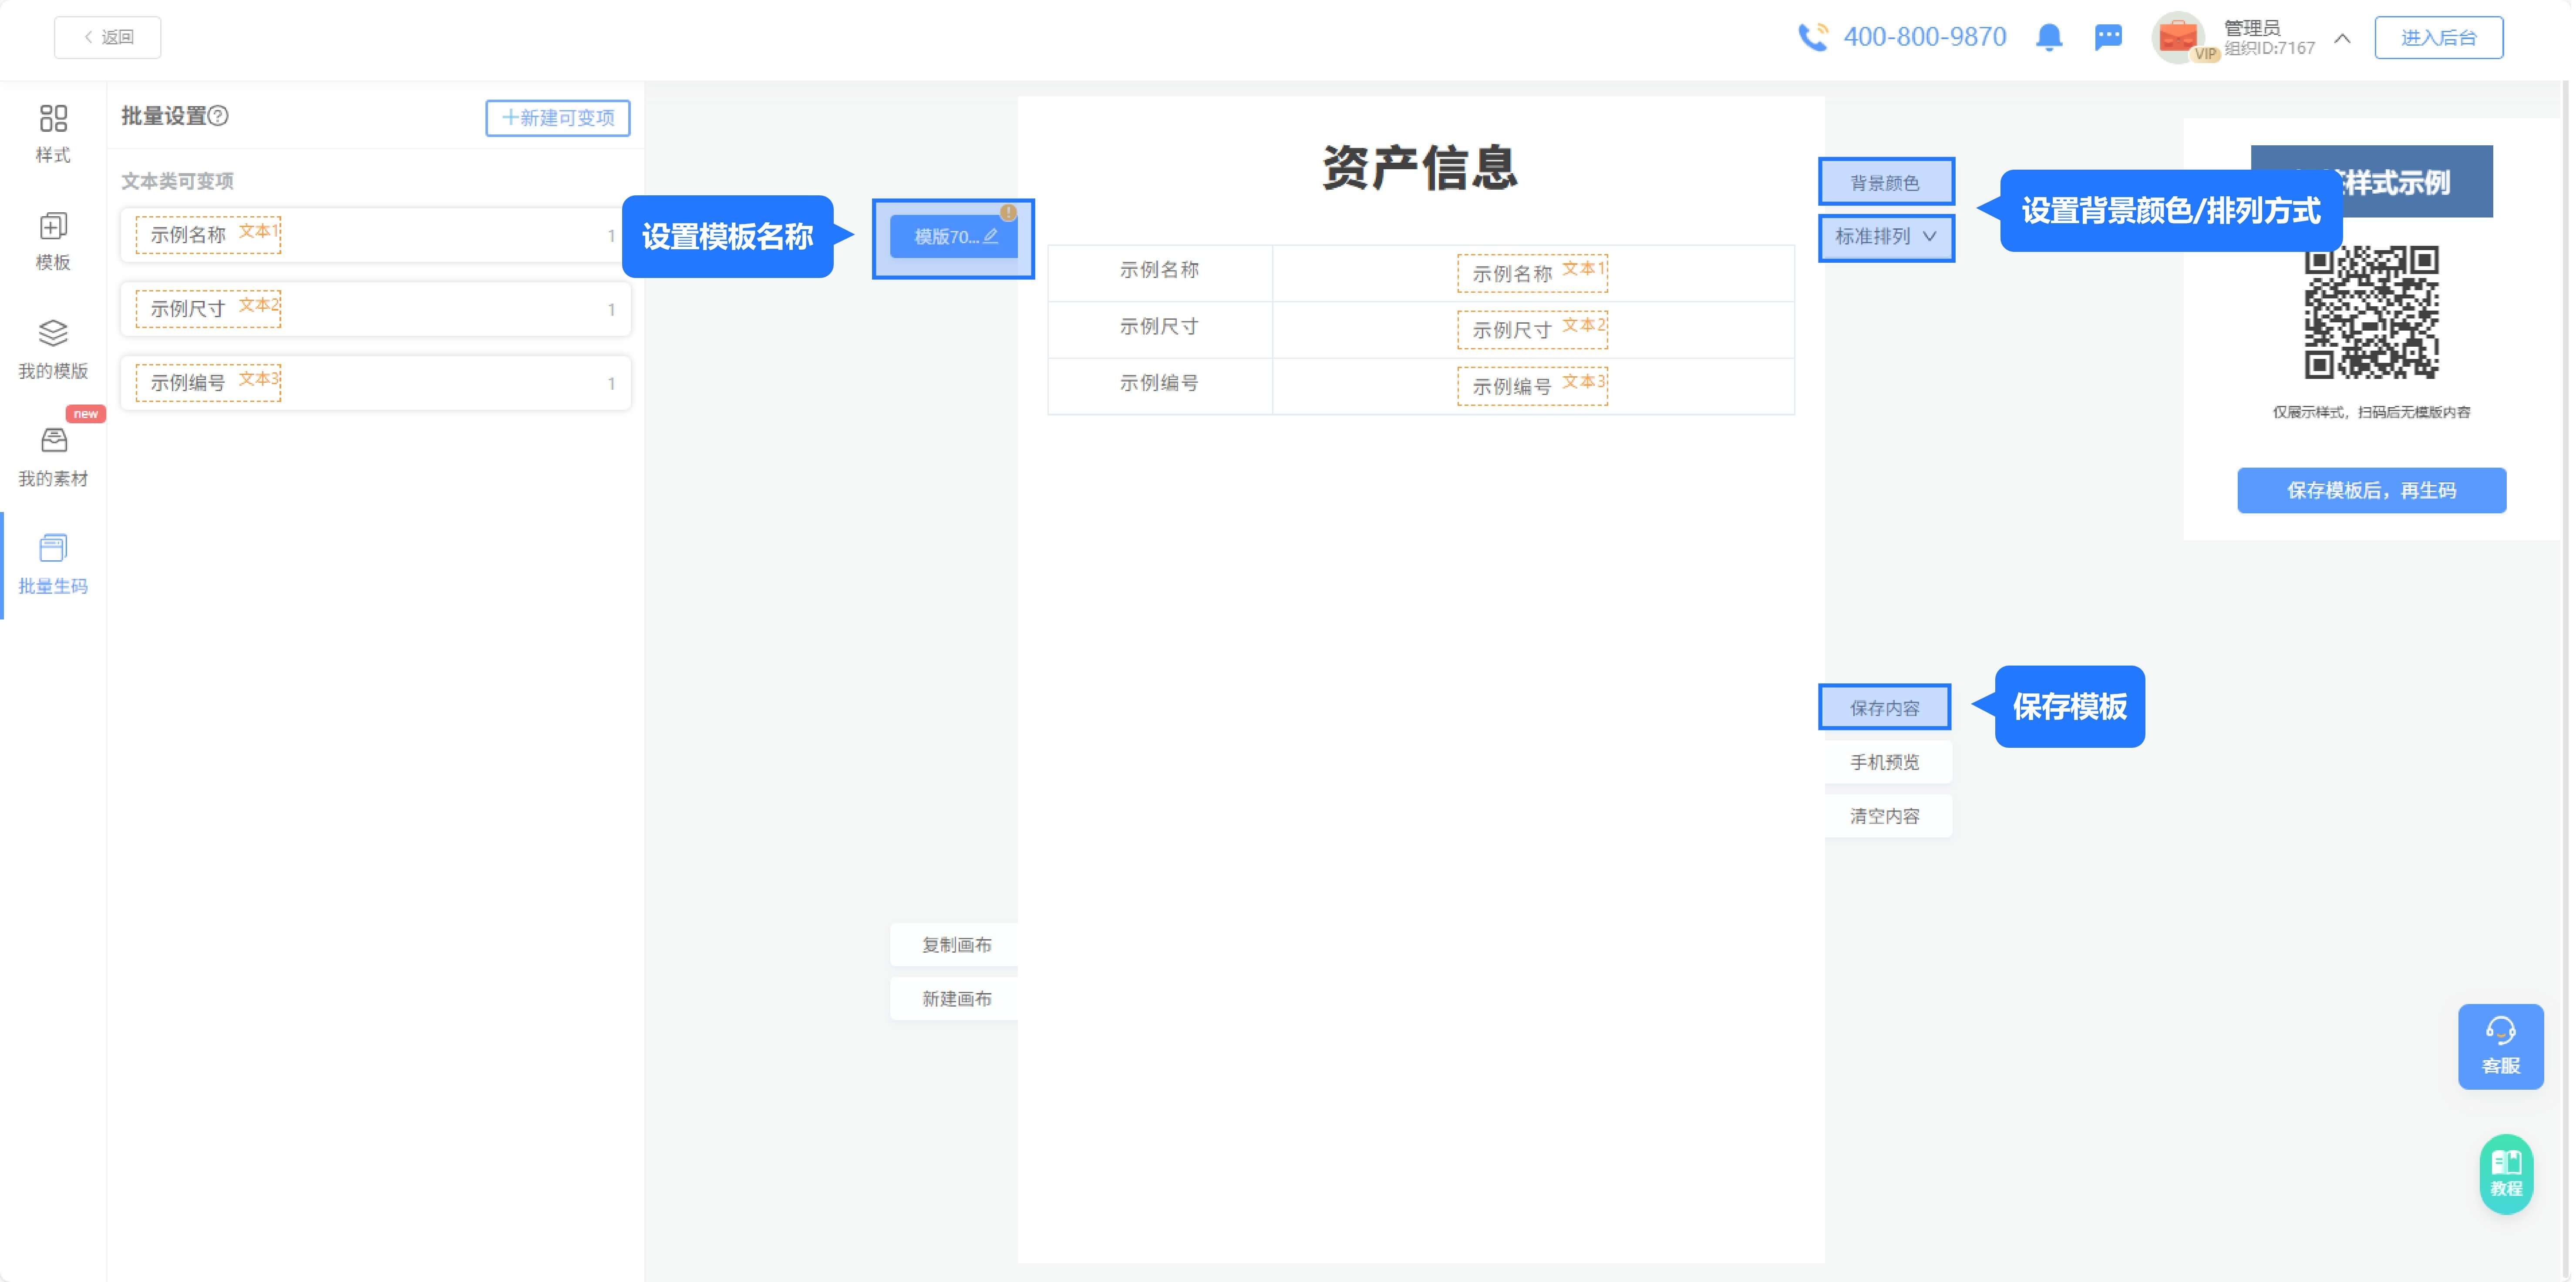Open the 背景颜色 background color picker

point(1886,181)
